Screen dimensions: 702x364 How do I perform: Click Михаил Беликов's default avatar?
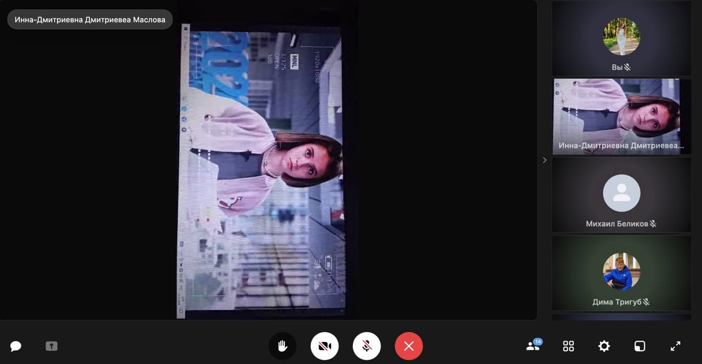tap(621, 193)
